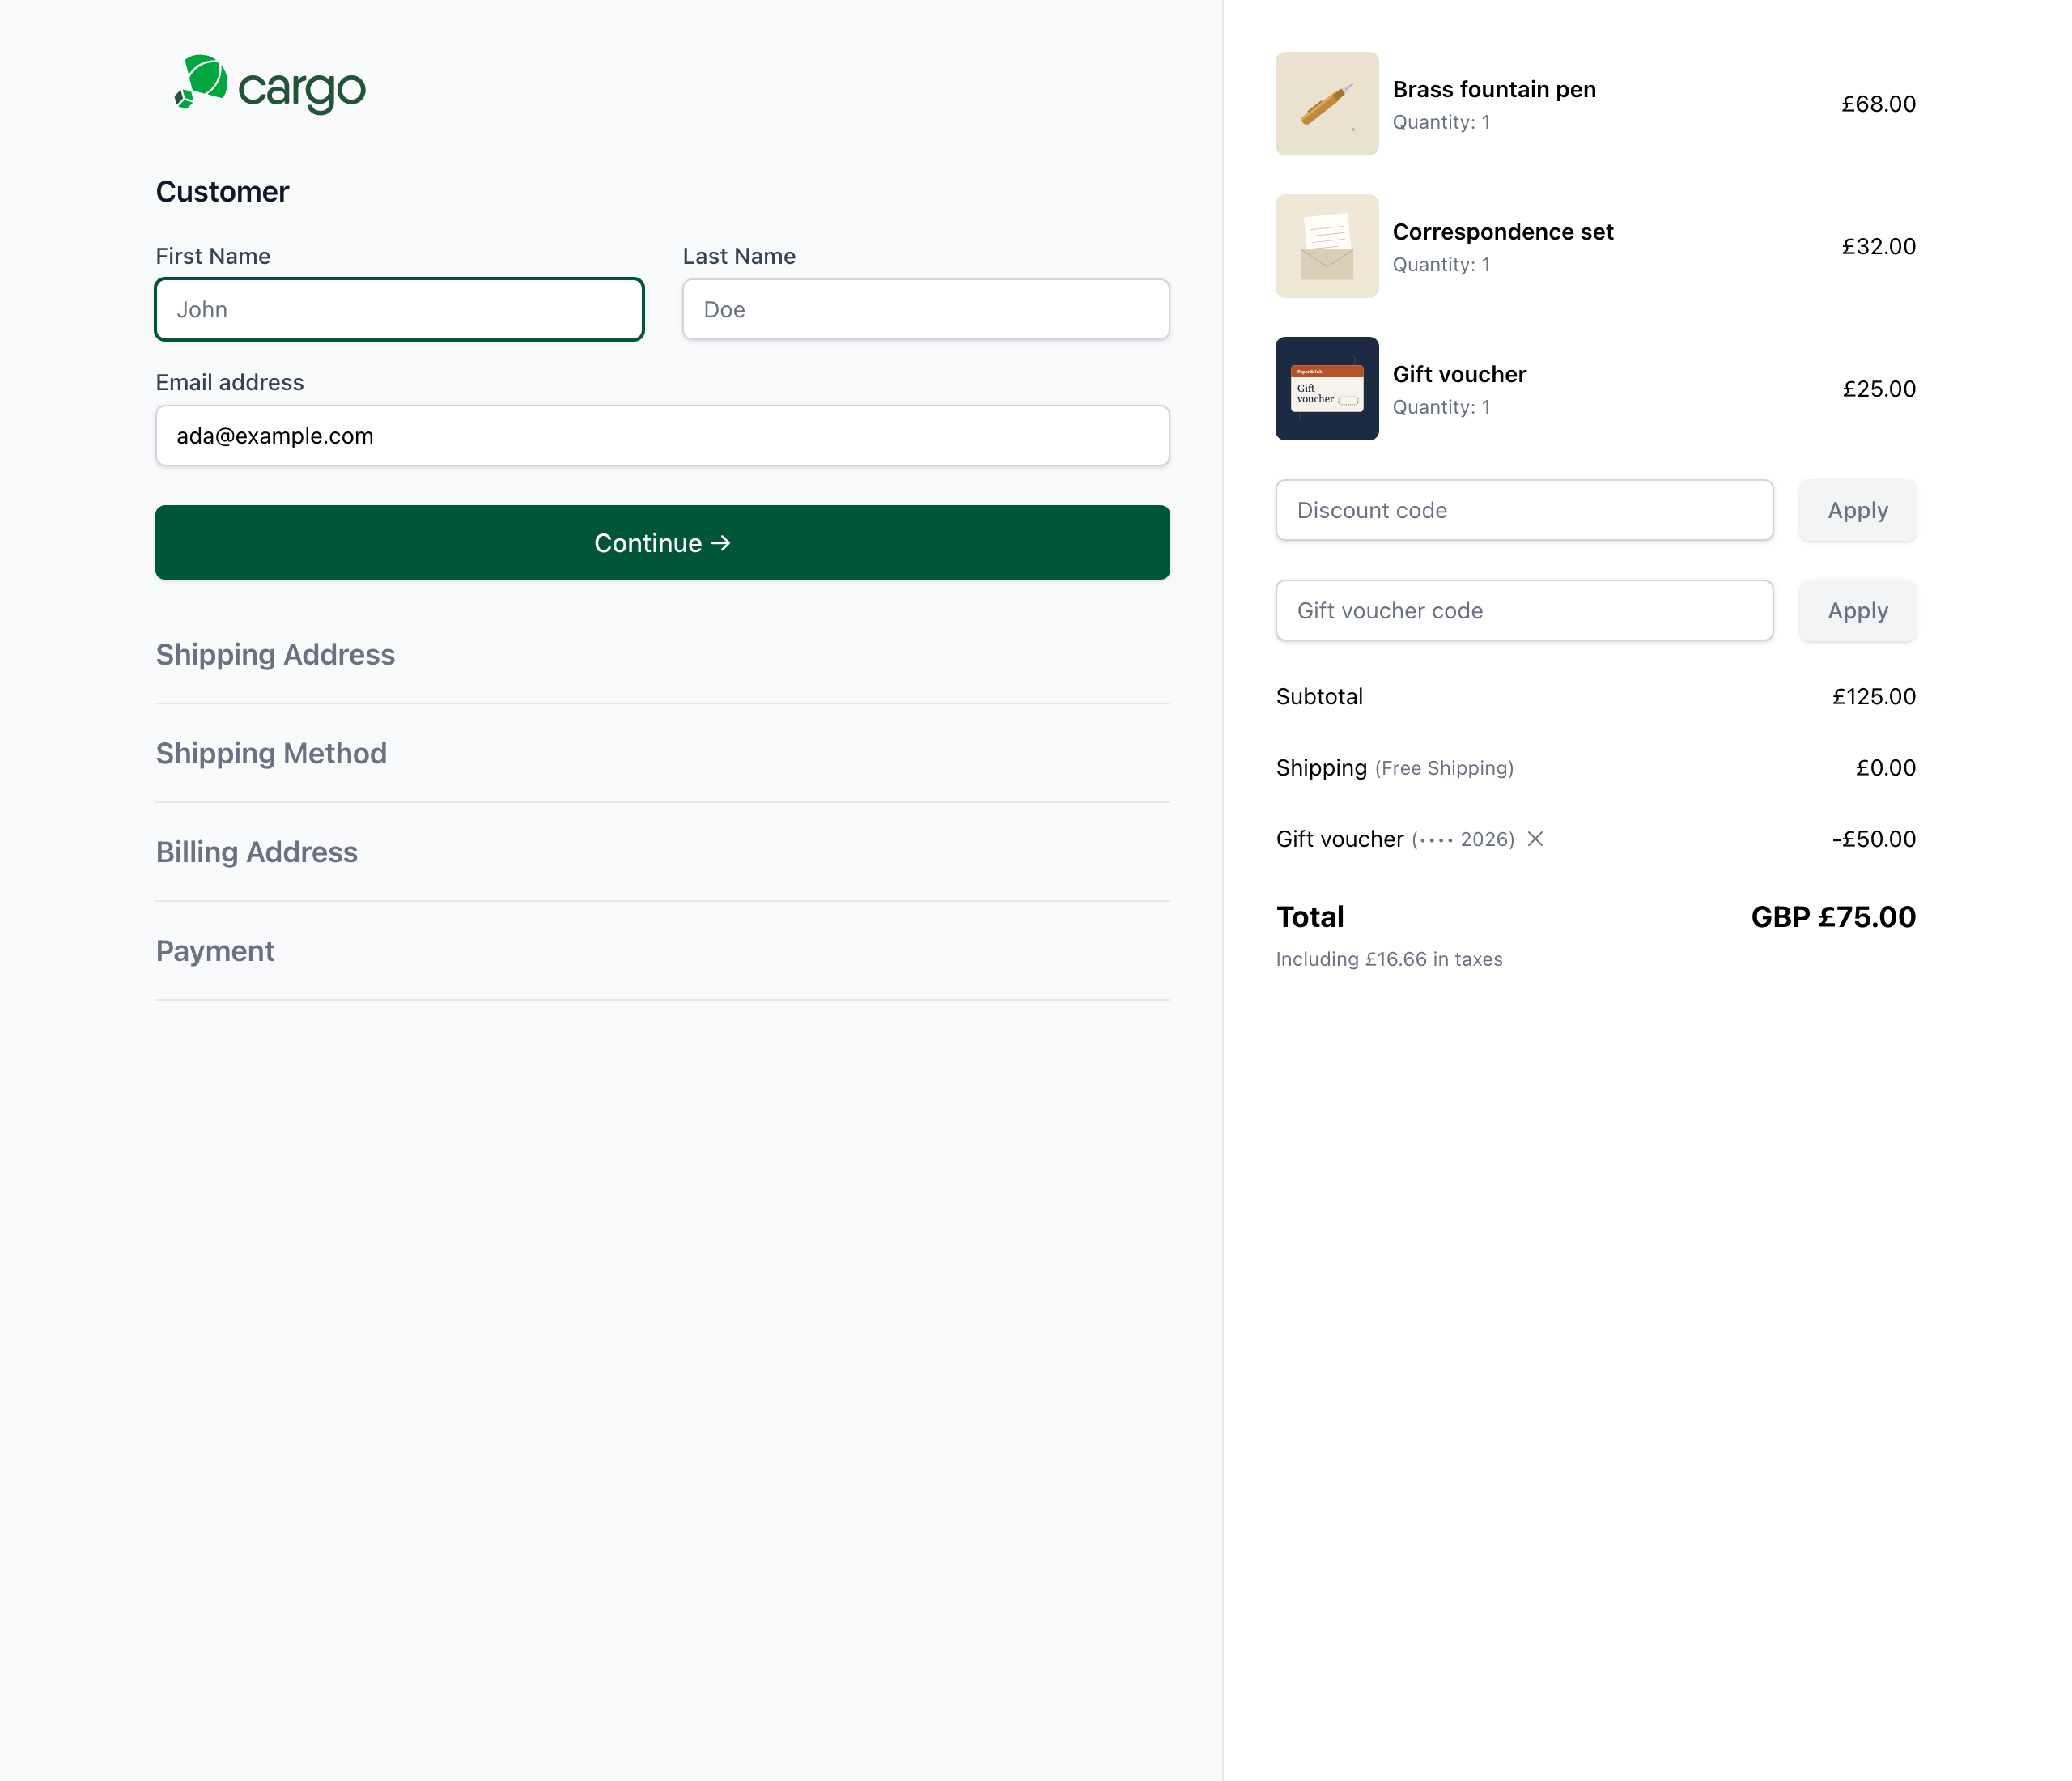Click the Gift voucher product title
Image resolution: width=2072 pixels, height=1781 pixels.
[x=1459, y=374]
